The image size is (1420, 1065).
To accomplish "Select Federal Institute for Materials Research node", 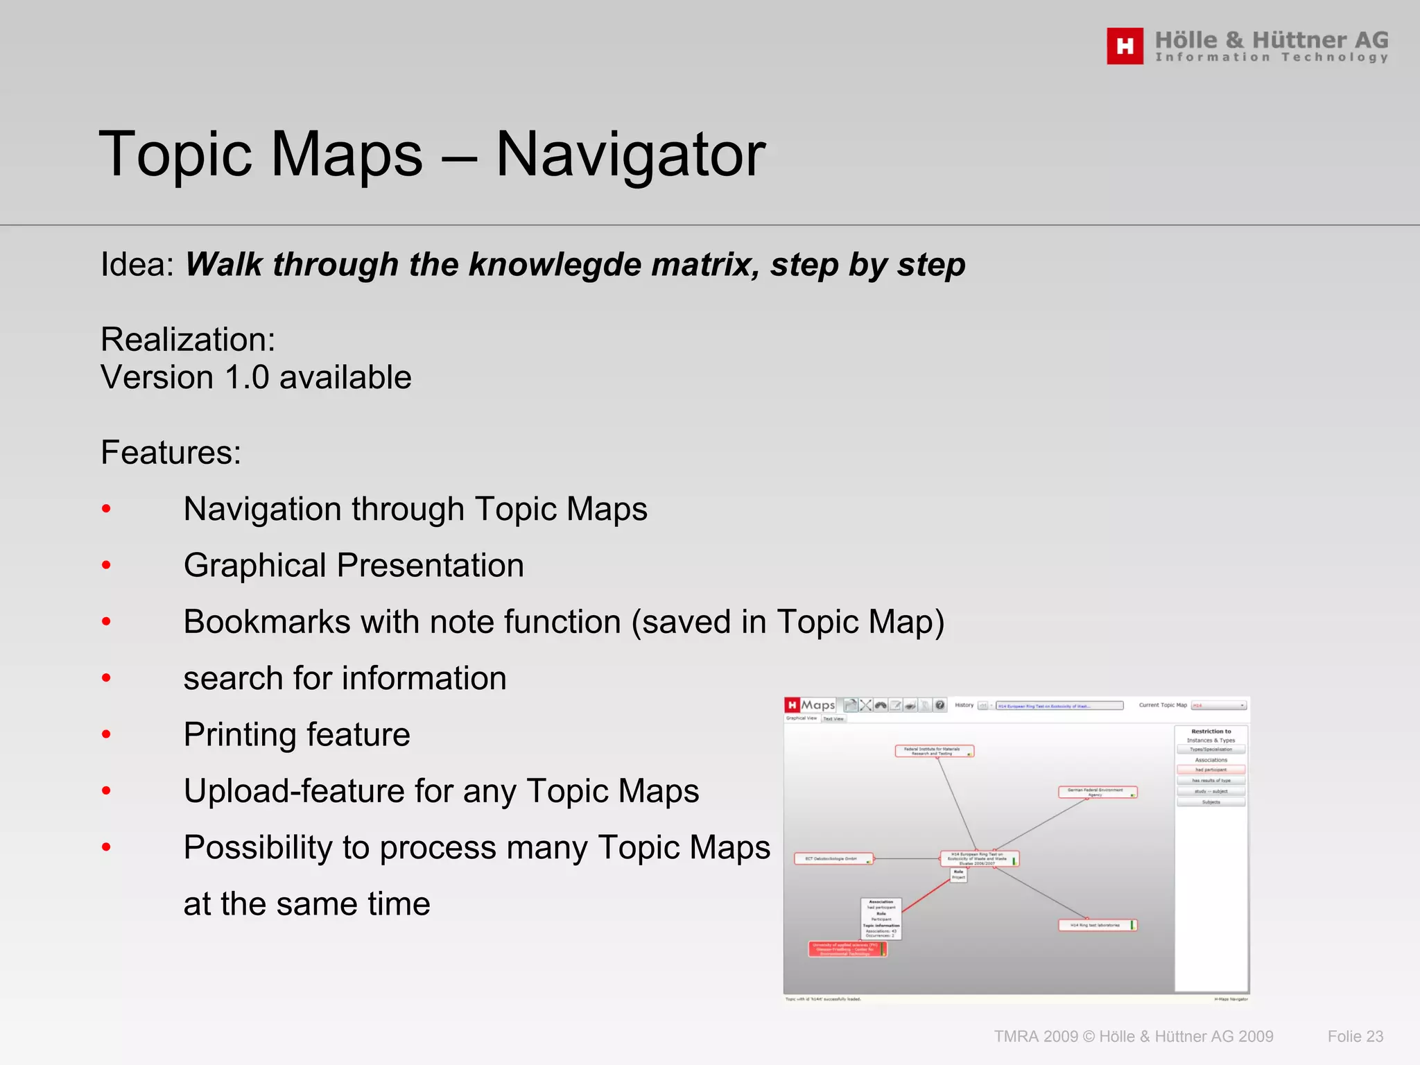I will click(935, 751).
